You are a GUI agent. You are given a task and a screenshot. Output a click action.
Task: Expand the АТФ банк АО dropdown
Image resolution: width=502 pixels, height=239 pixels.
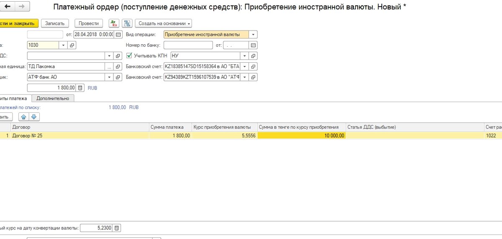click(x=109, y=77)
